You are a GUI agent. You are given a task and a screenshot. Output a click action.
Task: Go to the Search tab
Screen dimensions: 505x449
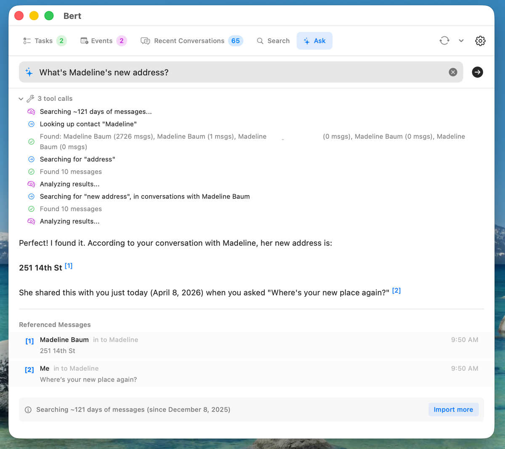click(273, 41)
